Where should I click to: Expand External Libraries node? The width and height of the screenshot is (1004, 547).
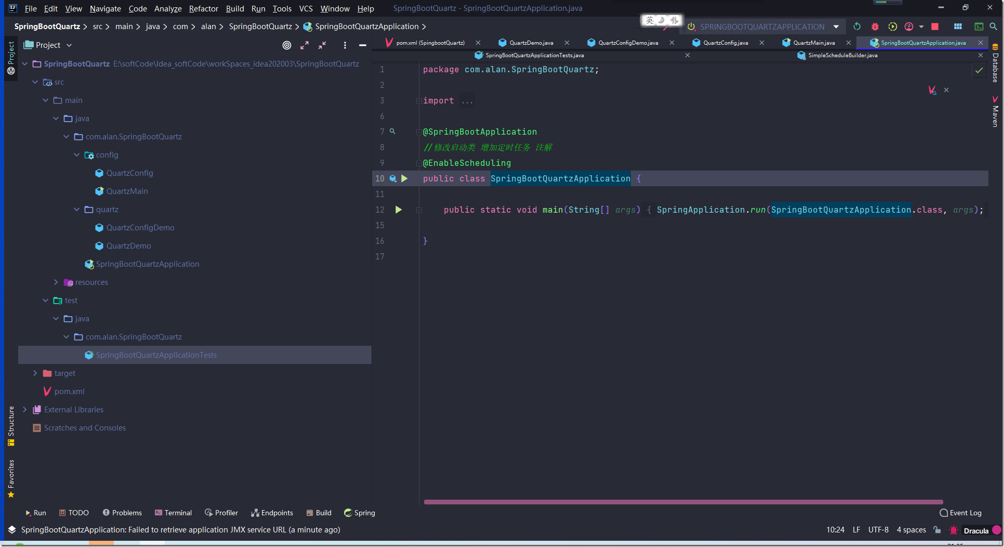[x=25, y=410]
